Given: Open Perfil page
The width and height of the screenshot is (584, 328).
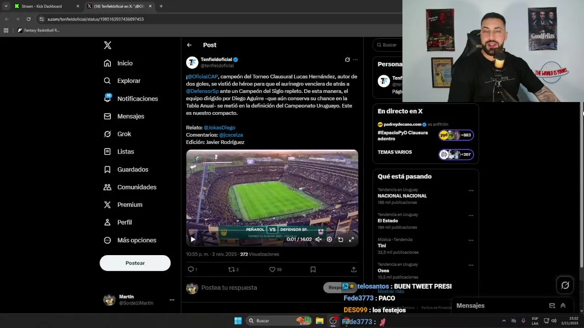Looking at the screenshot, I should tap(118, 222).
